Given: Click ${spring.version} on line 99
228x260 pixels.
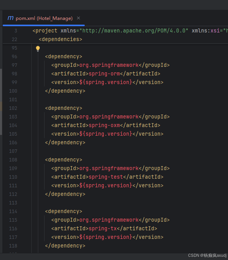Looking at the screenshot, I should coord(106,82).
